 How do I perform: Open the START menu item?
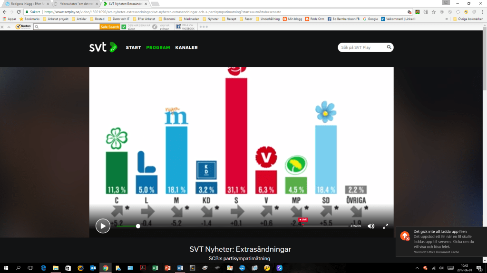pyautogui.click(x=133, y=47)
